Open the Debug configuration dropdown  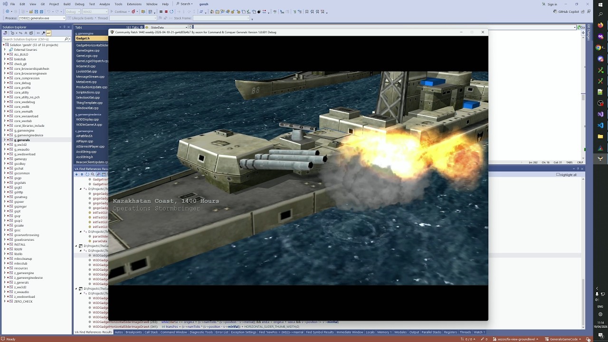(x=73, y=11)
